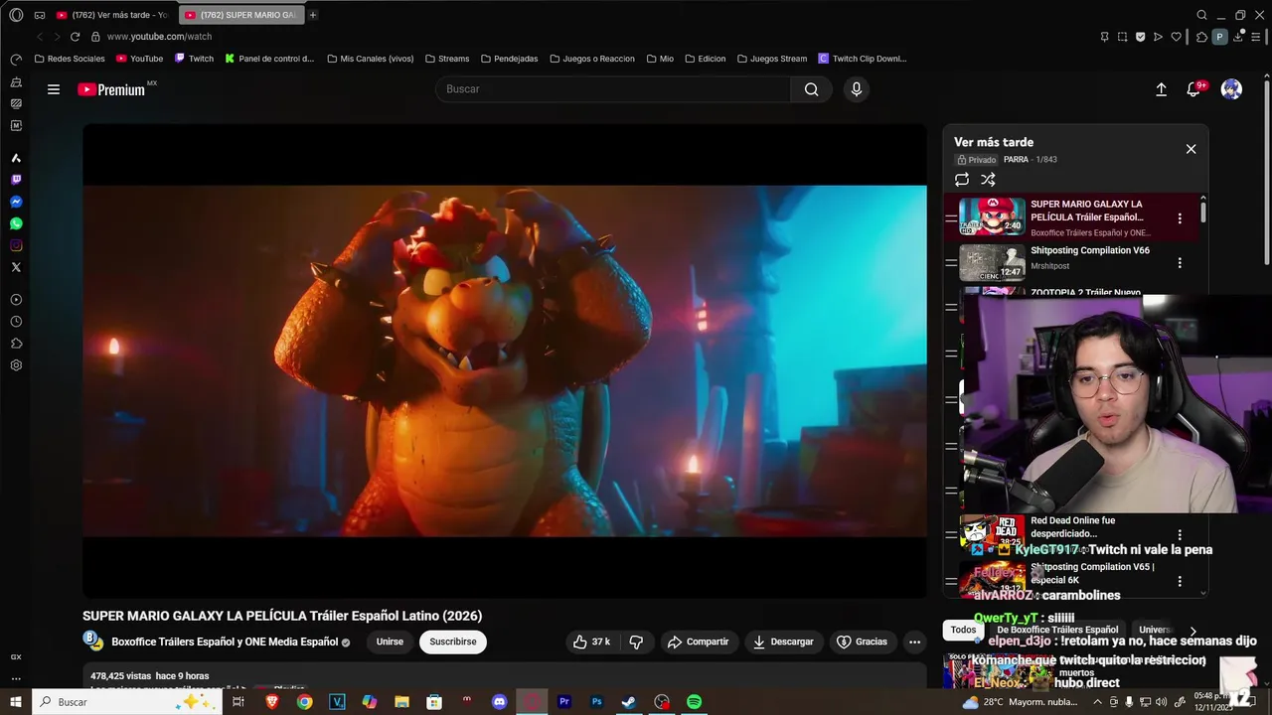Share the video via Compartir
The width and height of the screenshot is (1272, 715).
tap(698, 642)
